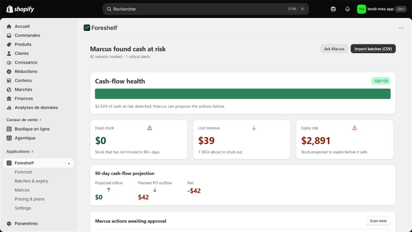Click the Scan now button
Viewport: 412px width, 232px height.
[x=378, y=221]
